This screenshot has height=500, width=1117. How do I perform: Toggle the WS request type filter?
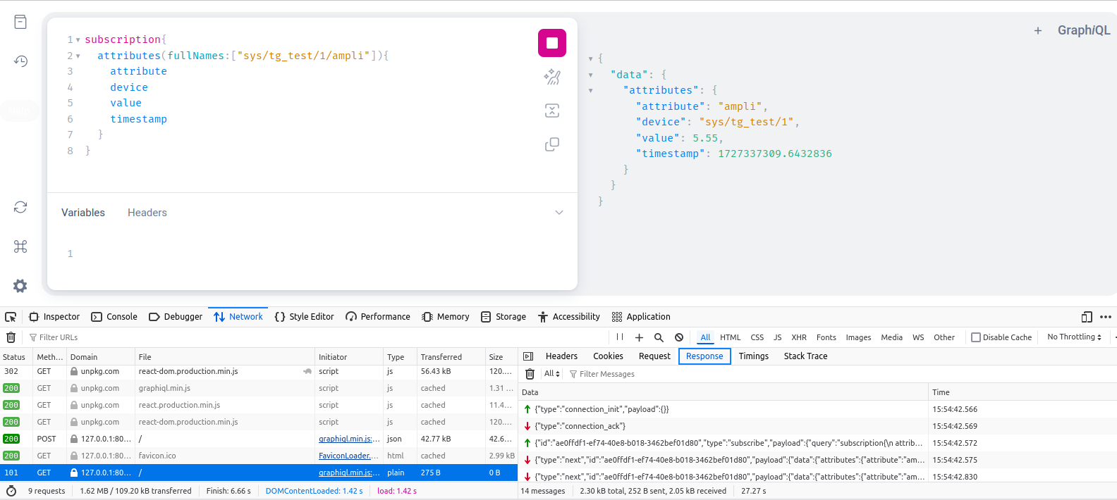[917, 337]
